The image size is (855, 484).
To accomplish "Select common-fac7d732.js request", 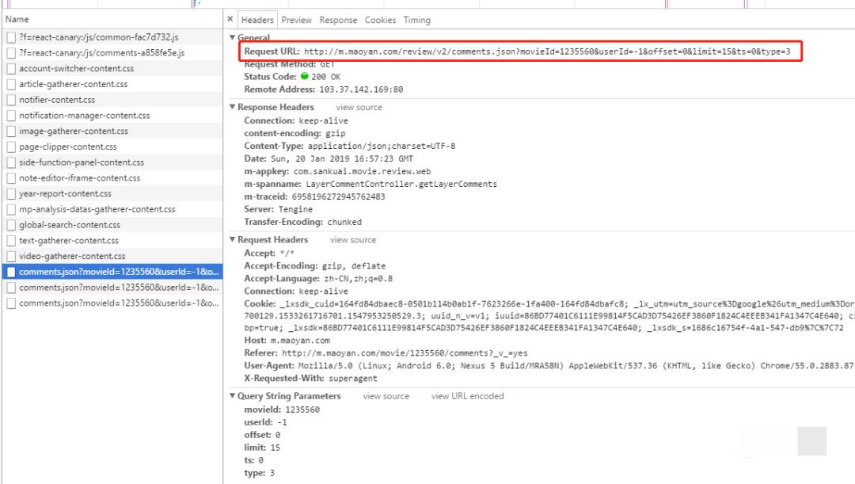I will 112,37.
